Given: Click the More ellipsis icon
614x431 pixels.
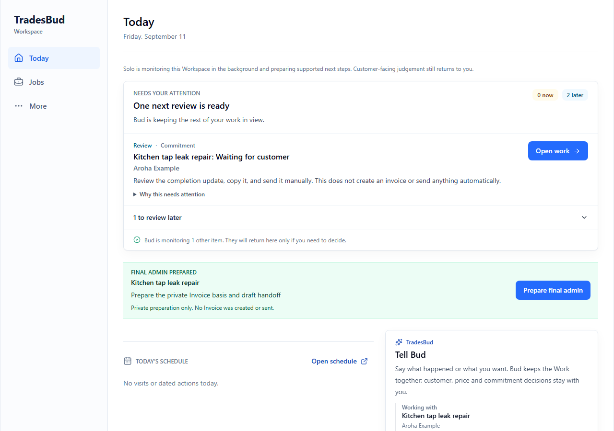Looking at the screenshot, I should pyautogui.click(x=19, y=106).
